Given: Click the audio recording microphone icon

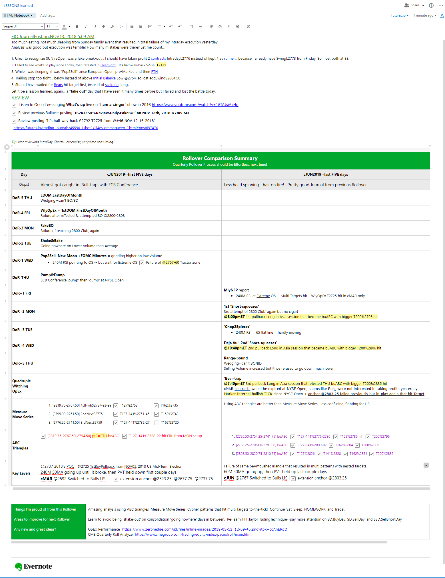Looking at the screenshot, I should point(229,27).
